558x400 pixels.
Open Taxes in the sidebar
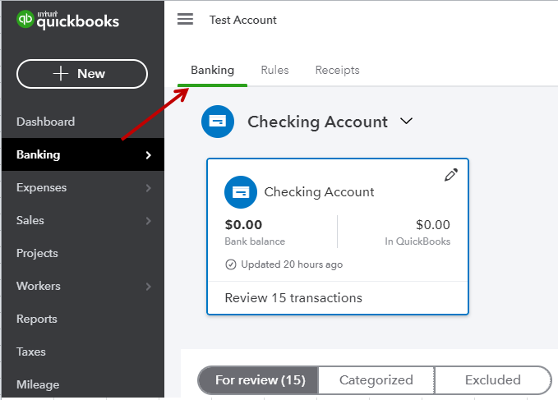click(82, 352)
